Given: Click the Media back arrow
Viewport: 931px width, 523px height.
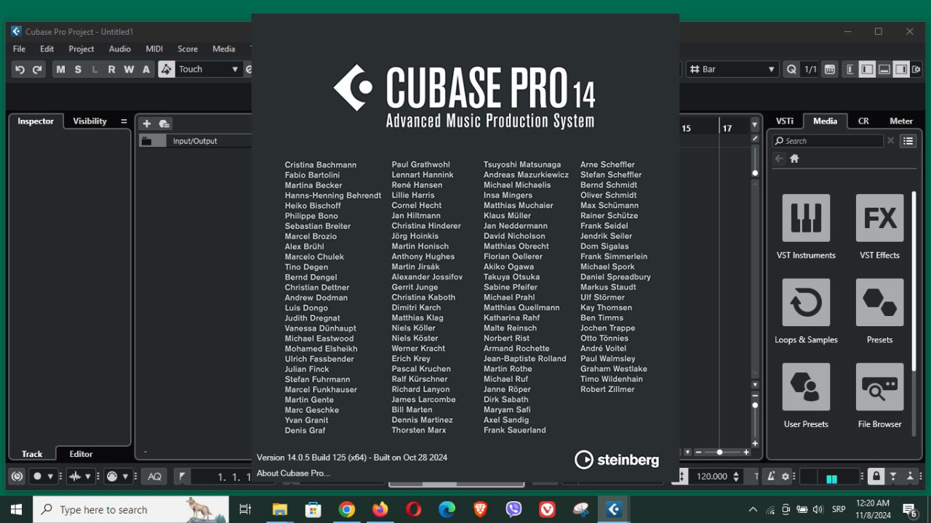Looking at the screenshot, I should point(779,158).
